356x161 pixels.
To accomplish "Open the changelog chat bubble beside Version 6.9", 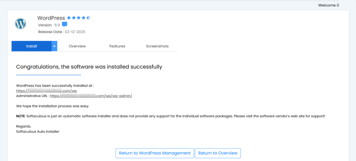I will click(64, 25).
